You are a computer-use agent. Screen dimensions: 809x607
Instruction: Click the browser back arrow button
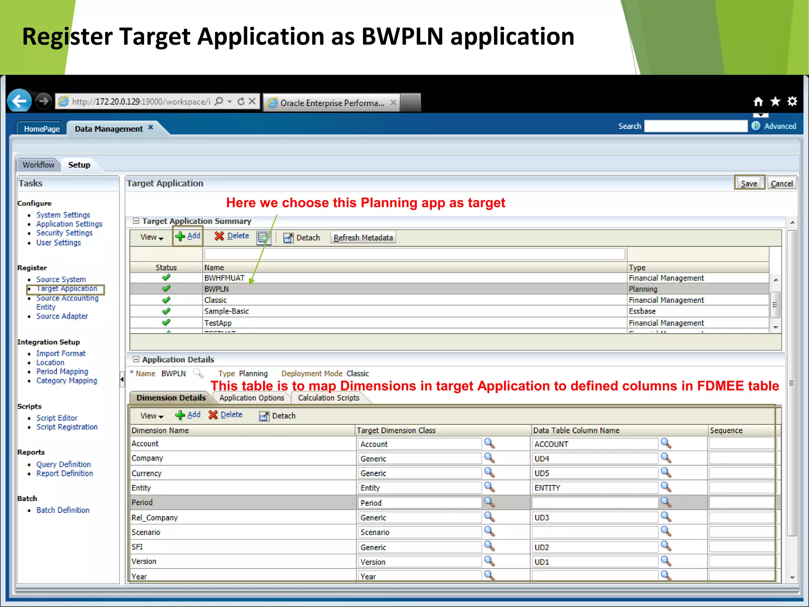coord(19,101)
